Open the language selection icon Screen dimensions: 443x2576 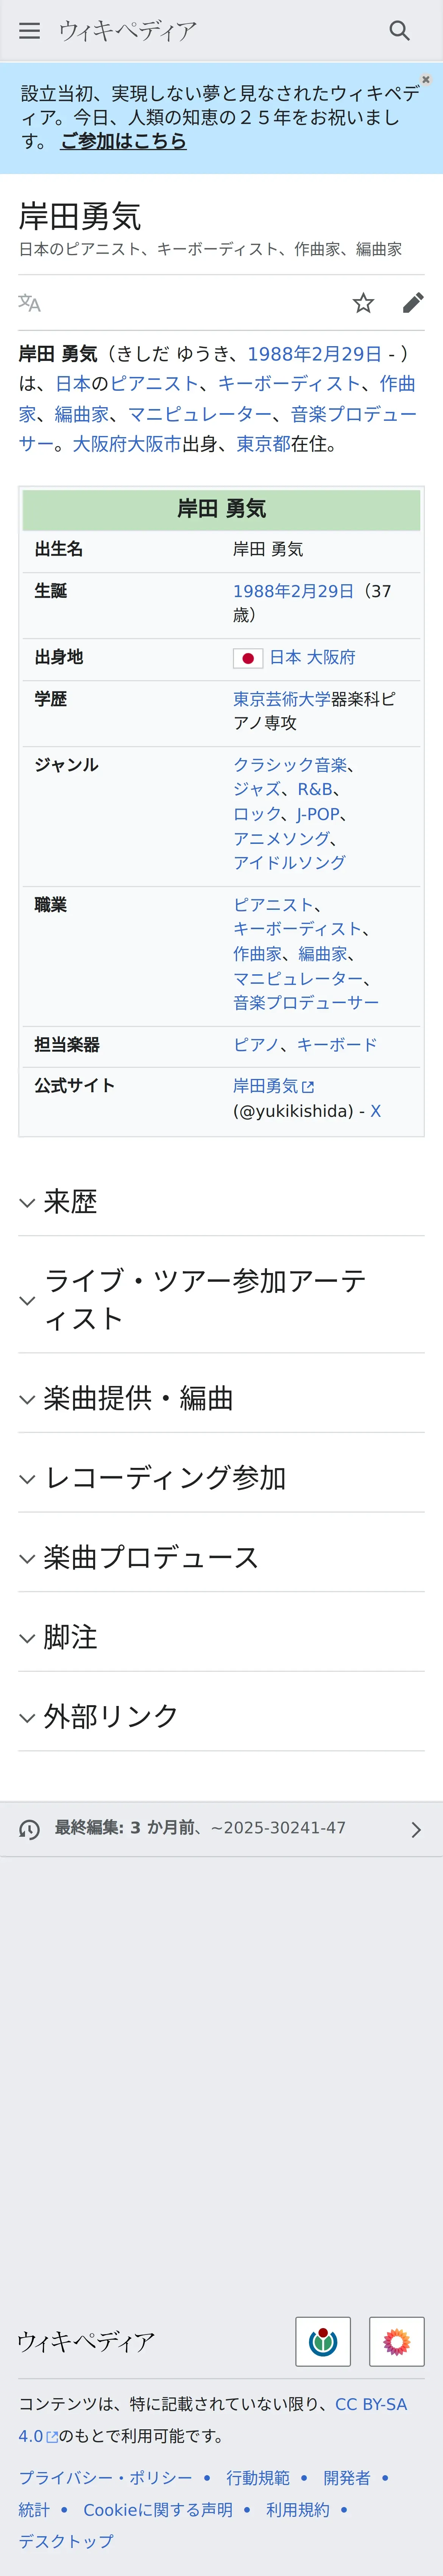[30, 303]
